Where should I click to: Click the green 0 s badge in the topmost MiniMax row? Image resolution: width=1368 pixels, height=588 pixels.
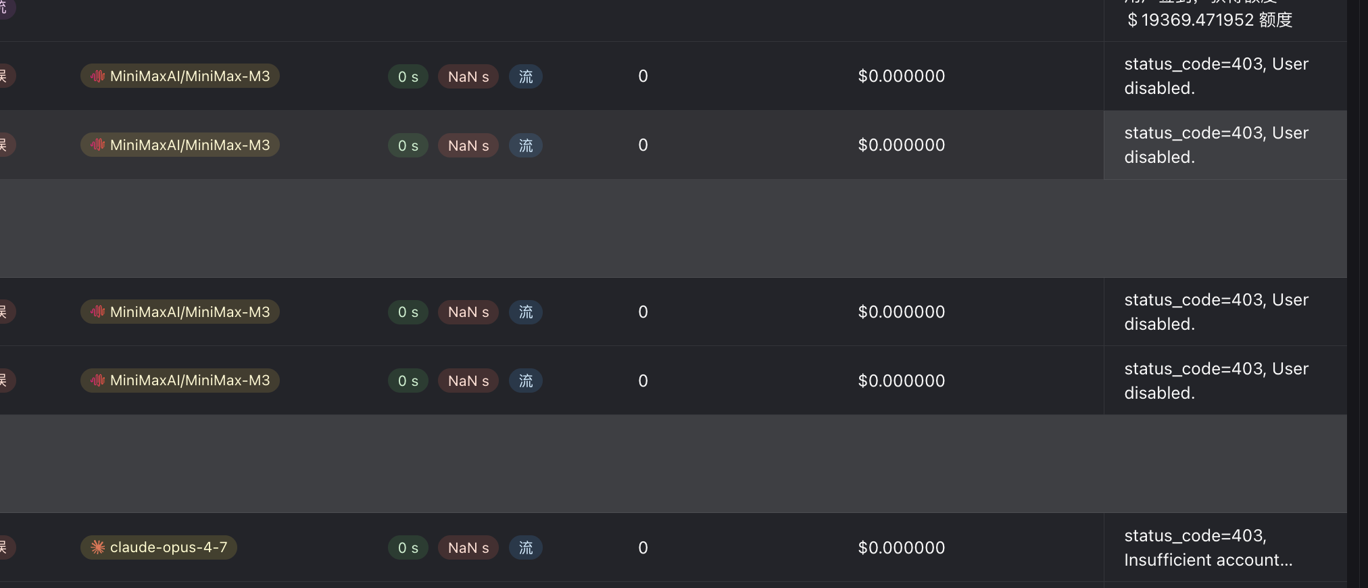click(408, 76)
